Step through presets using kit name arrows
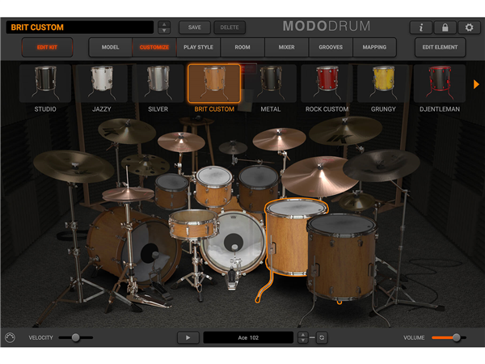485x364 pixels. [x=165, y=28]
